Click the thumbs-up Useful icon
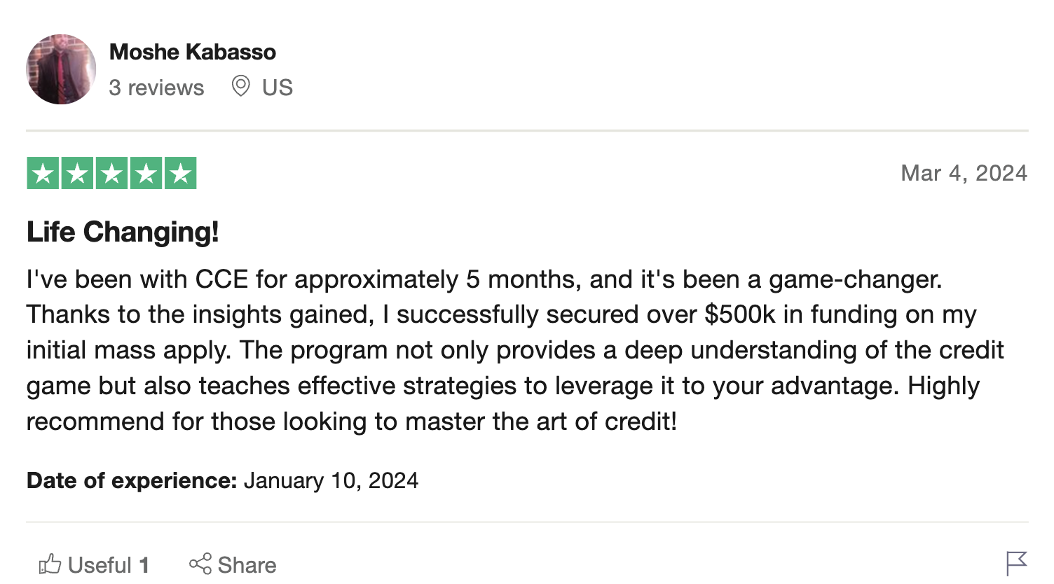Screen dimensions: 1054x584 (50, 564)
